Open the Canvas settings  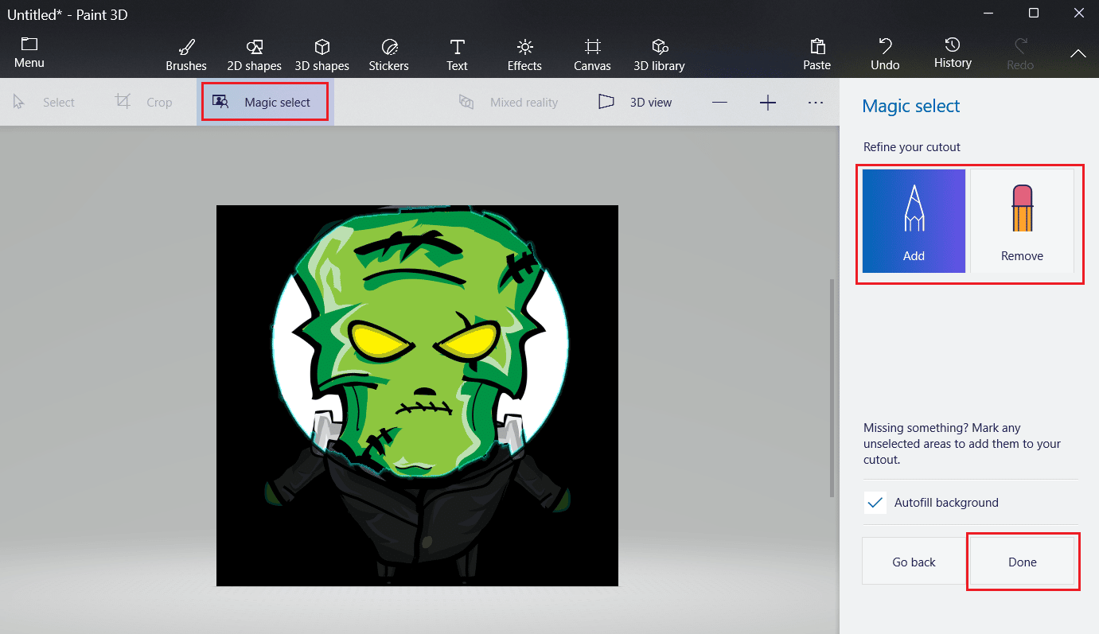[x=593, y=54]
